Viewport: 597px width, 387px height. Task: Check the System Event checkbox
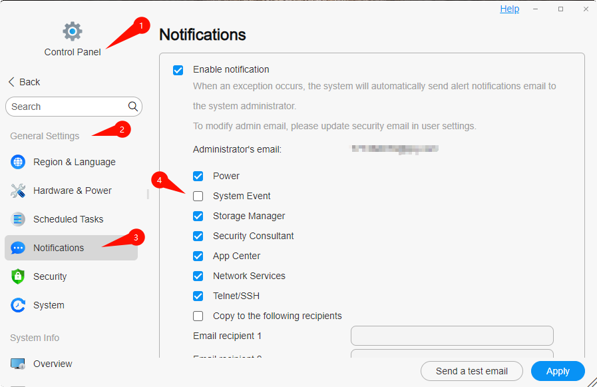pyautogui.click(x=198, y=196)
